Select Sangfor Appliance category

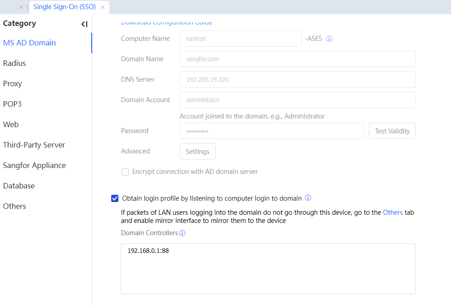pyautogui.click(x=34, y=165)
